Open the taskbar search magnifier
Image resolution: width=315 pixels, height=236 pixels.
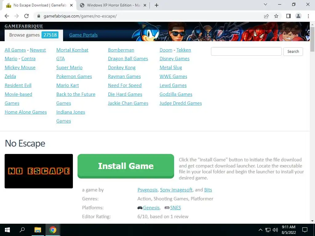click(22, 230)
